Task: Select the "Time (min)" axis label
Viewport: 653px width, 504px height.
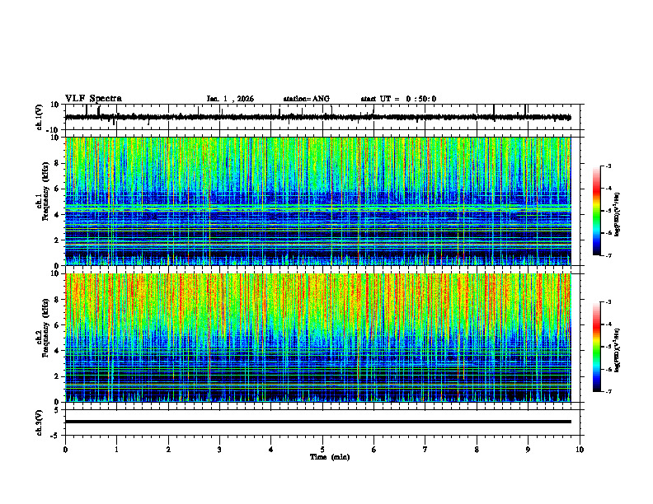Action: (330, 457)
